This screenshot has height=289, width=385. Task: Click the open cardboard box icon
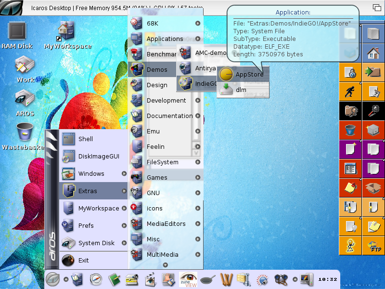[373, 188]
